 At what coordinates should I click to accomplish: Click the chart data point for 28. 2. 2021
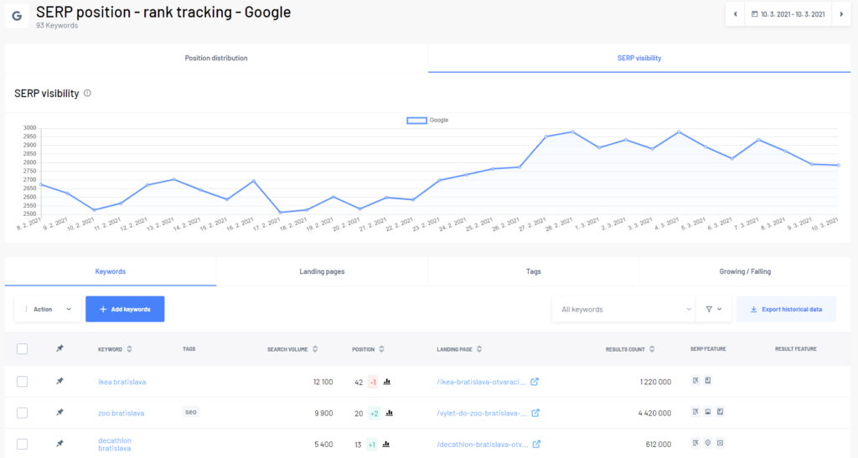573,131
